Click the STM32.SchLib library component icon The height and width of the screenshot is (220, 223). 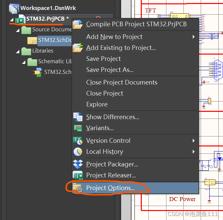pyautogui.click(x=38, y=73)
